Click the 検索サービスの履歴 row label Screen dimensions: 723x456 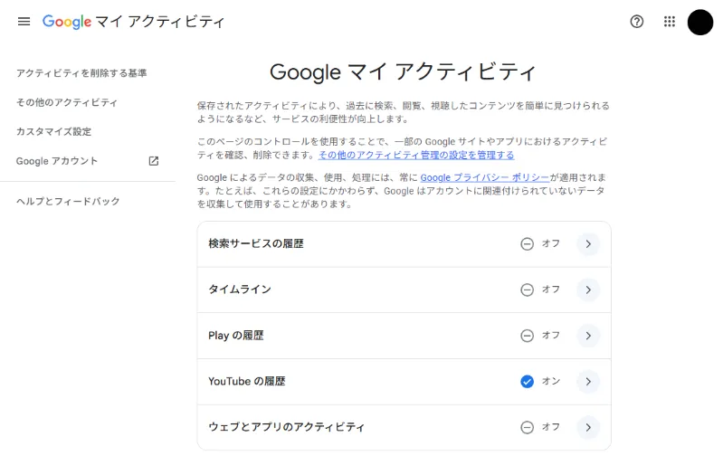tap(256, 243)
